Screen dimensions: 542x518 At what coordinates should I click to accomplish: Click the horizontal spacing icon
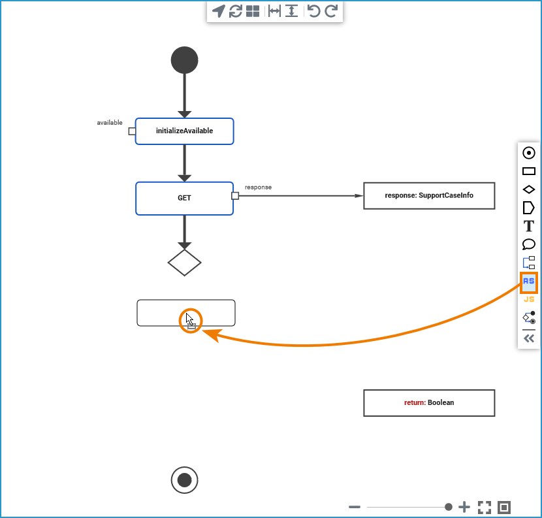point(274,11)
